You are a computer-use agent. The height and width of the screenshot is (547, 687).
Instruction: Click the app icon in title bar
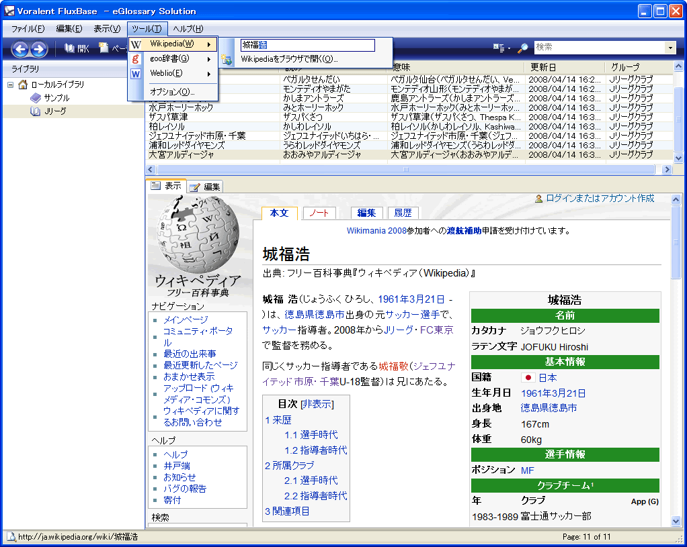point(9,11)
